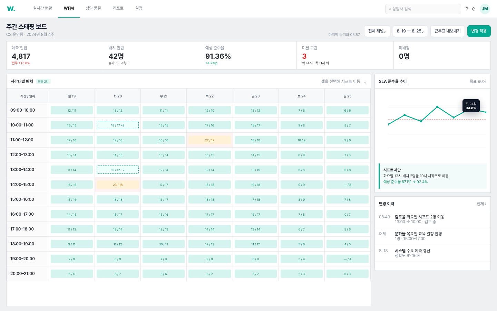Open notifications via the diamond icon
The width and height of the screenshot is (497, 311).
tap(473, 9)
